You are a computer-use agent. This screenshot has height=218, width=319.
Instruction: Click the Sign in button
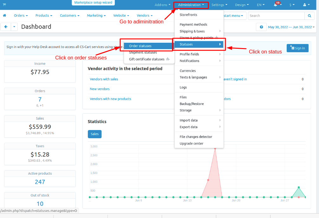click(x=297, y=48)
